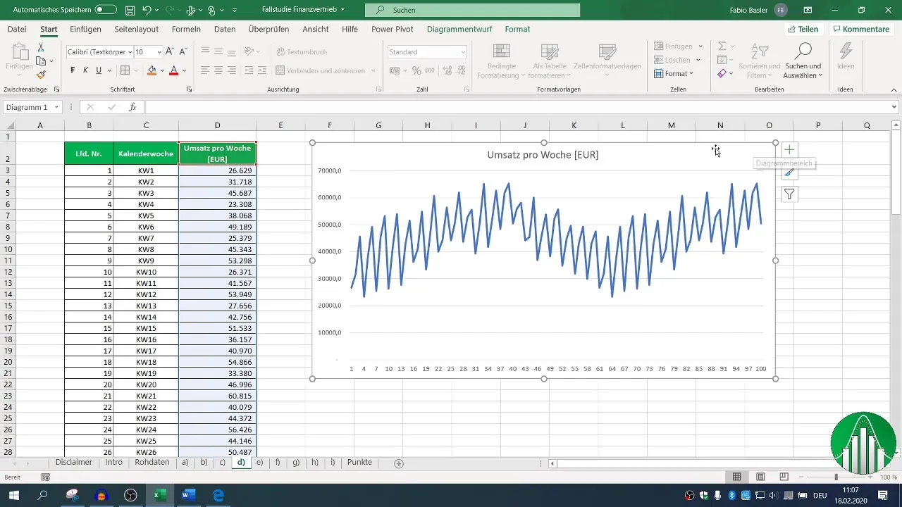Expand font color dropdown arrow
This screenshot has width=902, height=507.
pos(185,70)
